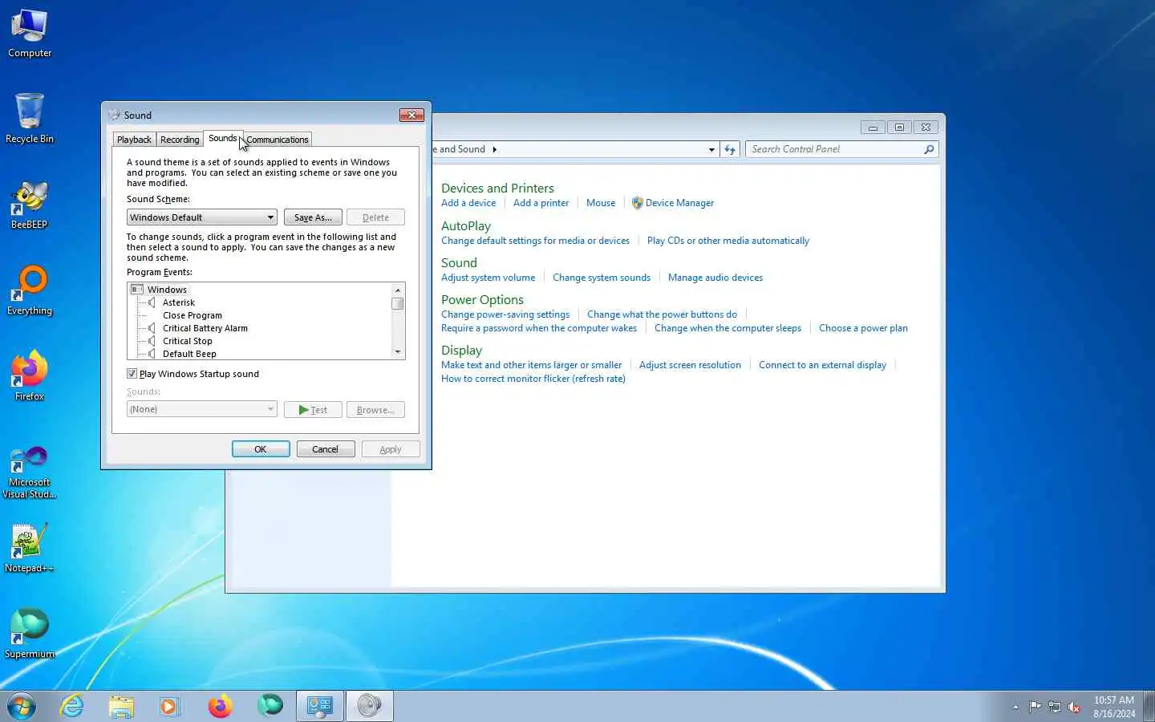Open Change system sounds link

click(x=602, y=278)
